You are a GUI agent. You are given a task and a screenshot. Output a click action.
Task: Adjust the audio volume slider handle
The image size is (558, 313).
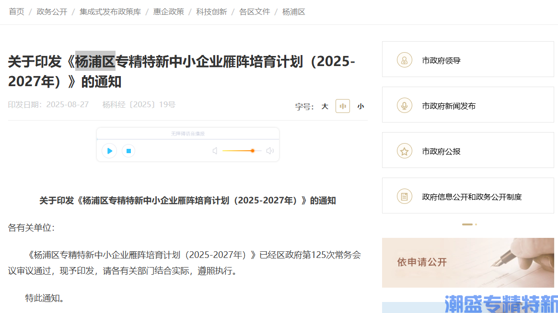click(x=253, y=150)
